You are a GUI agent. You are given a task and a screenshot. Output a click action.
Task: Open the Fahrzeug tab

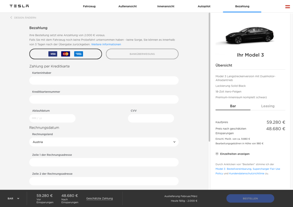(x=89, y=6)
